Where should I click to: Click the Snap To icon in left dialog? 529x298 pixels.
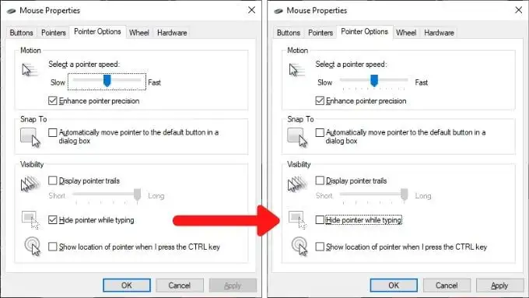30,138
